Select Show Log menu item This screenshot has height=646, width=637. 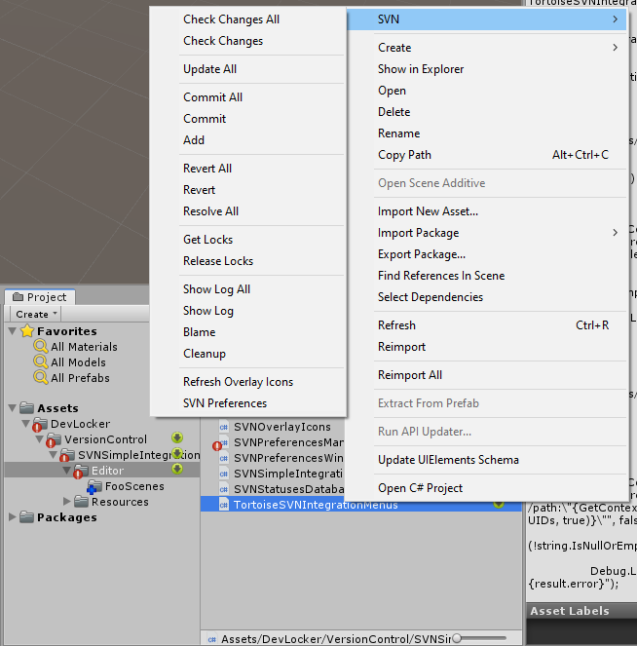(x=207, y=311)
